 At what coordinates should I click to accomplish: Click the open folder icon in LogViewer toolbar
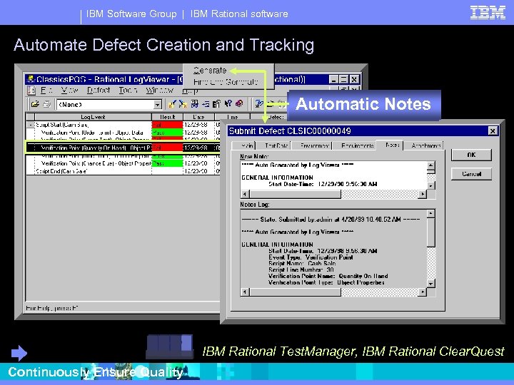coord(35,104)
